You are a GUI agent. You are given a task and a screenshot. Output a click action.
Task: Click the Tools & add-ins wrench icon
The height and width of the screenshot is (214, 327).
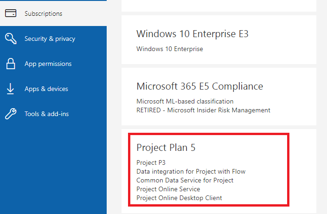click(x=11, y=114)
